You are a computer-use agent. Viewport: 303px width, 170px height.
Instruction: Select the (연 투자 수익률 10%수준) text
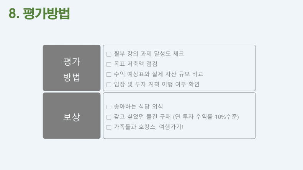(x=206, y=117)
